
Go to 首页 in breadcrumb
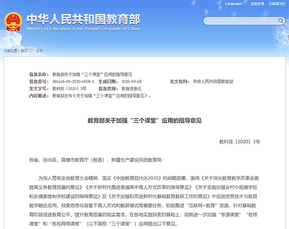click(x=24, y=51)
